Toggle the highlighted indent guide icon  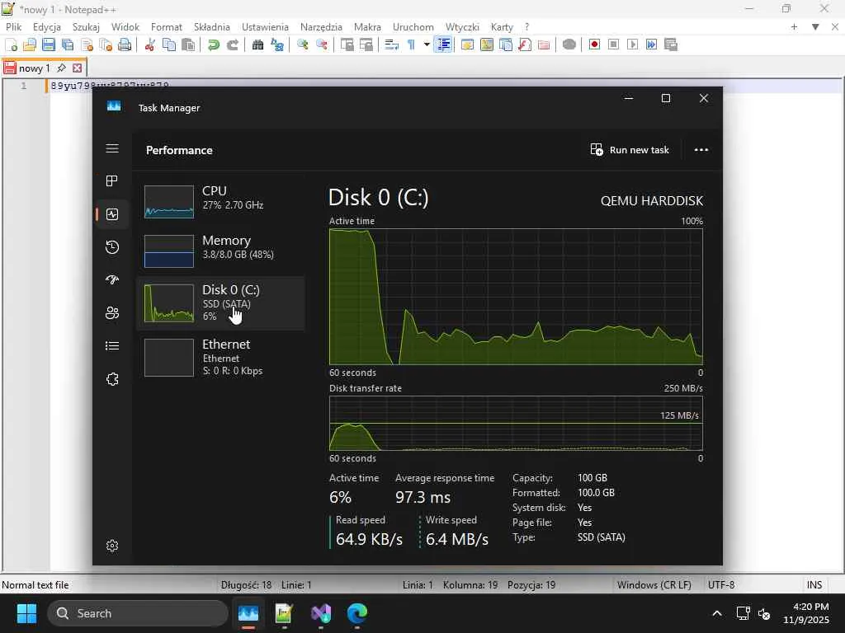click(443, 45)
